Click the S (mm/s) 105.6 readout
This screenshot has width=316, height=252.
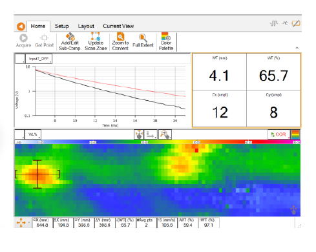pyautogui.click(x=167, y=222)
